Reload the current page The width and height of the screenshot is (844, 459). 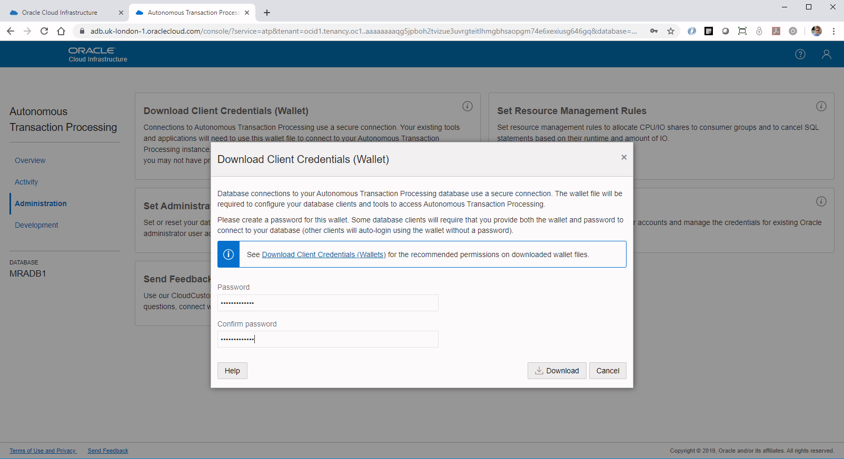pos(44,31)
